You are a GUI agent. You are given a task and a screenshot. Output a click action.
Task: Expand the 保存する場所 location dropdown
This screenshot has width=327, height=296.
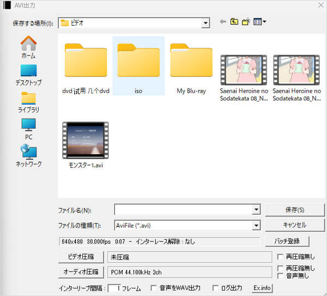(205, 23)
